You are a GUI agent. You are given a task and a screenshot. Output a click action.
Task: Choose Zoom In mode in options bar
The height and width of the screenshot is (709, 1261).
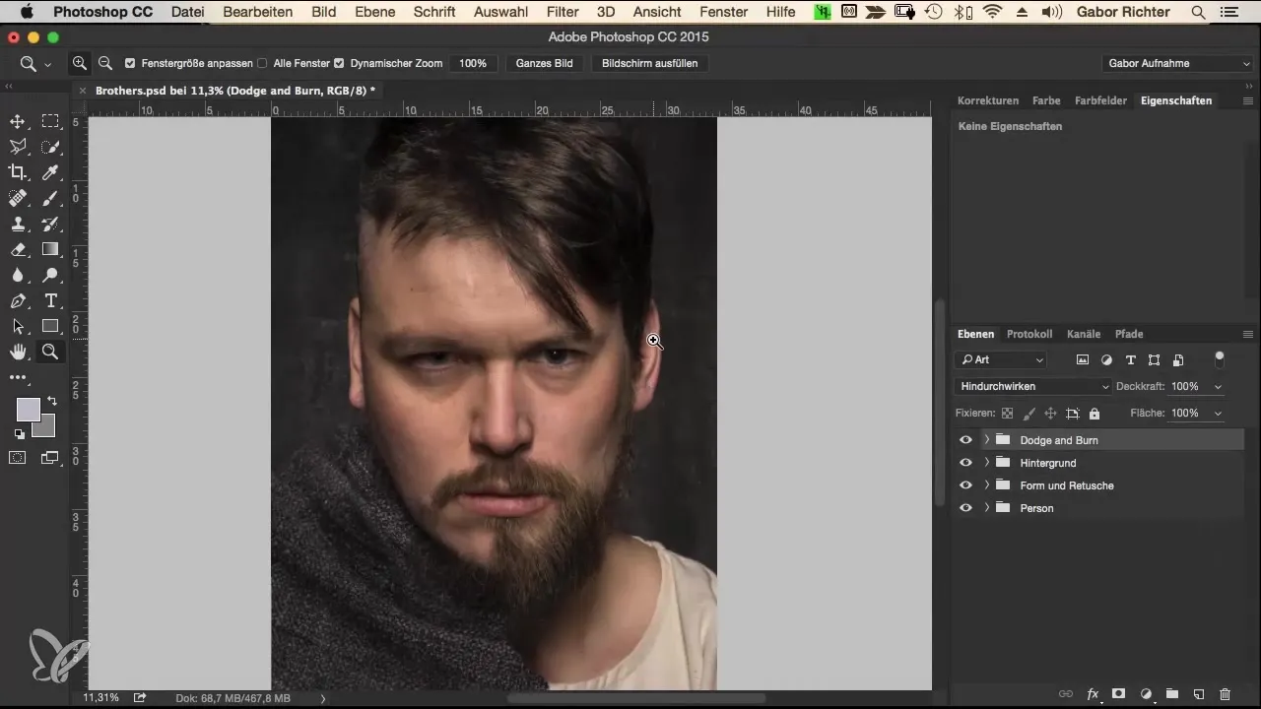click(x=80, y=63)
